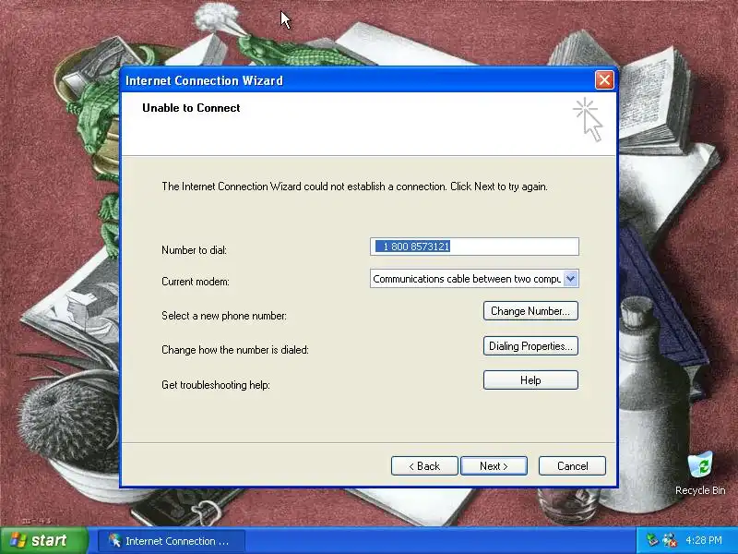Open the Windows start menu

[x=44, y=540]
